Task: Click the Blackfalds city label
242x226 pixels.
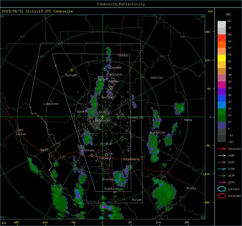Action: pyautogui.click(x=114, y=74)
